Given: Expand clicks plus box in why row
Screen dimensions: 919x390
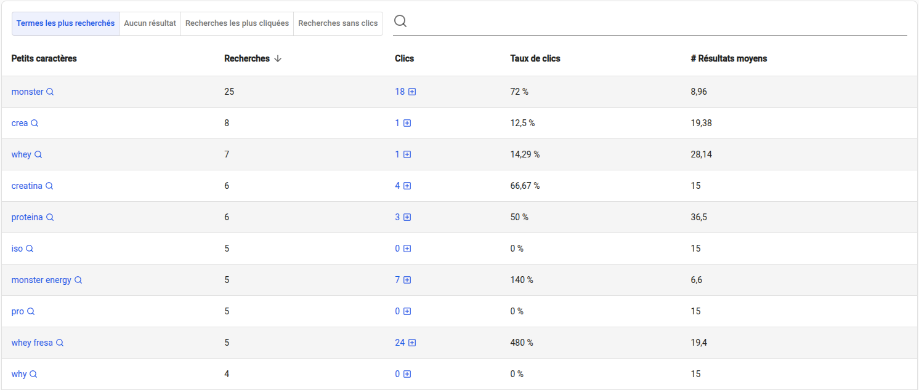Looking at the screenshot, I should click(407, 374).
